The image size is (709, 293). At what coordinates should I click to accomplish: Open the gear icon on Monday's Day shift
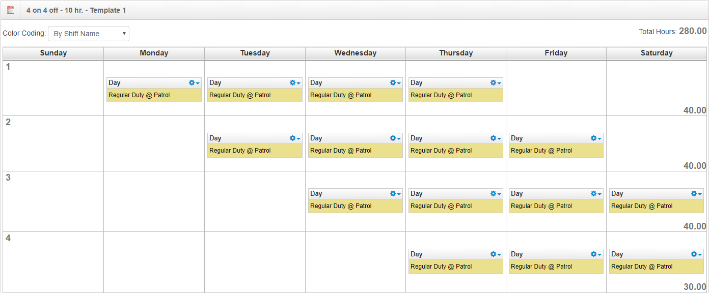(192, 82)
